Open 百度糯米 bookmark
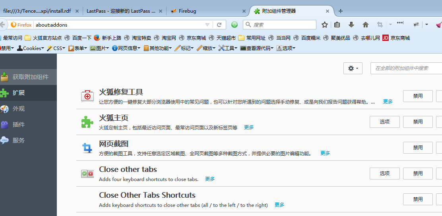442x216 pixels. point(307,38)
